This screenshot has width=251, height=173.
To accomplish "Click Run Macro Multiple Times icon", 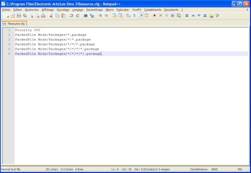I will [x=173, y=16].
